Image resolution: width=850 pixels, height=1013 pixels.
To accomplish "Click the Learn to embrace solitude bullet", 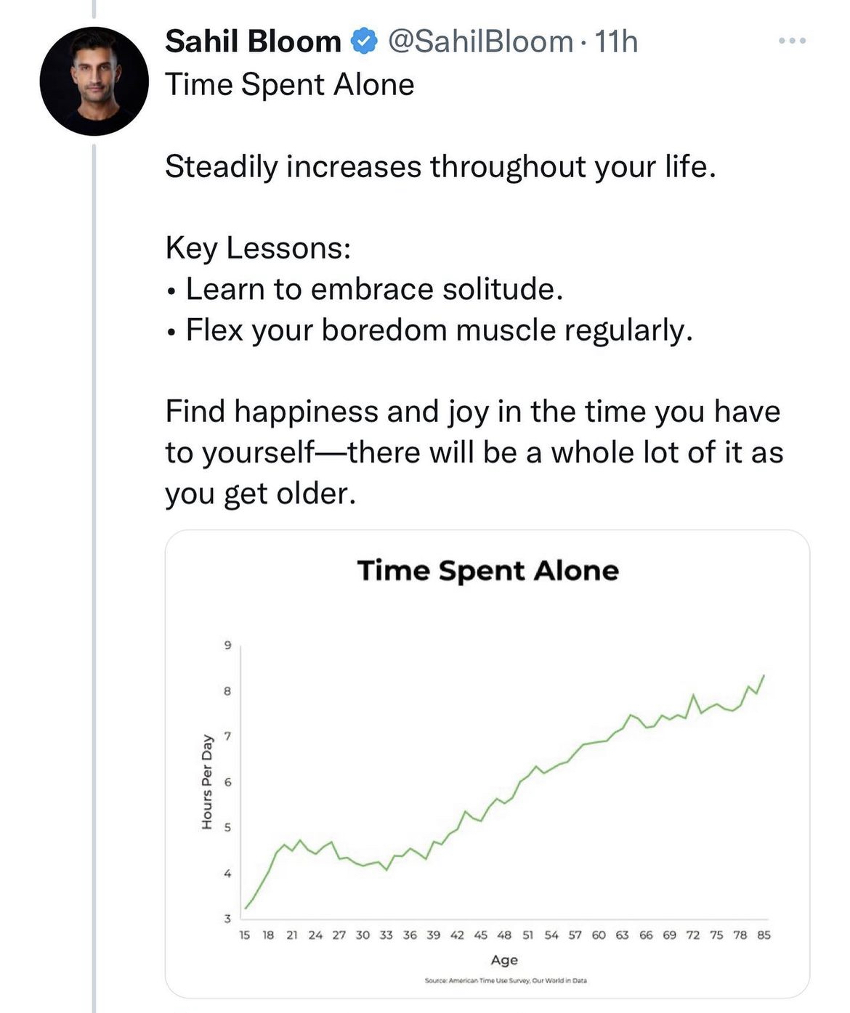I will [374, 289].
